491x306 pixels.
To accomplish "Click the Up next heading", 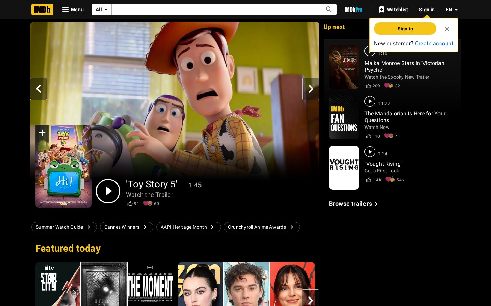I will [334, 27].
